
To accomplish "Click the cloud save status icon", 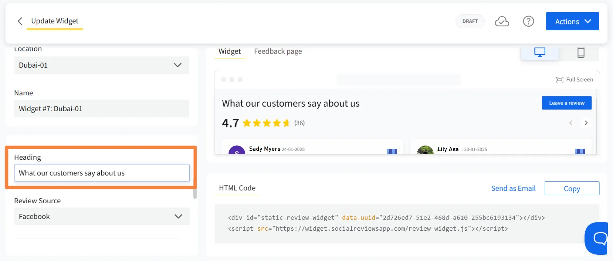I will [502, 21].
